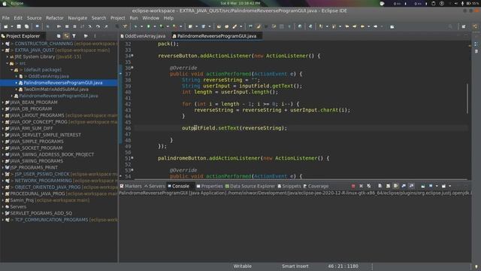This screenshot has height=271, width=481.
Task: Click the green Run toolbar button
Action: click(x=148, y=26)
